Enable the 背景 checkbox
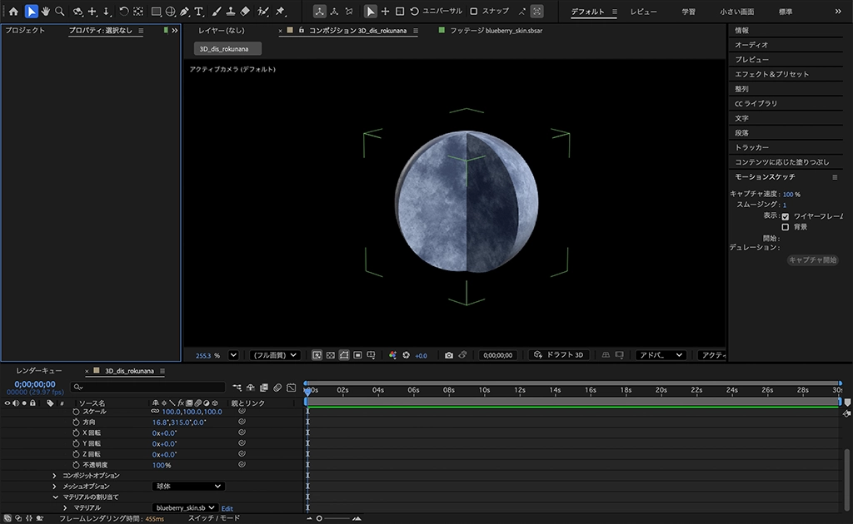The image size is (853, 524). tap(785, 227)
